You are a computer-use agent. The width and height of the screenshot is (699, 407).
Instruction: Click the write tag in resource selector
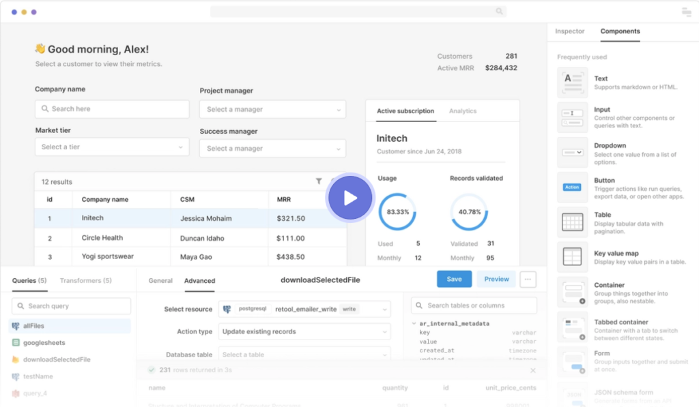click(x=349, y=309)
